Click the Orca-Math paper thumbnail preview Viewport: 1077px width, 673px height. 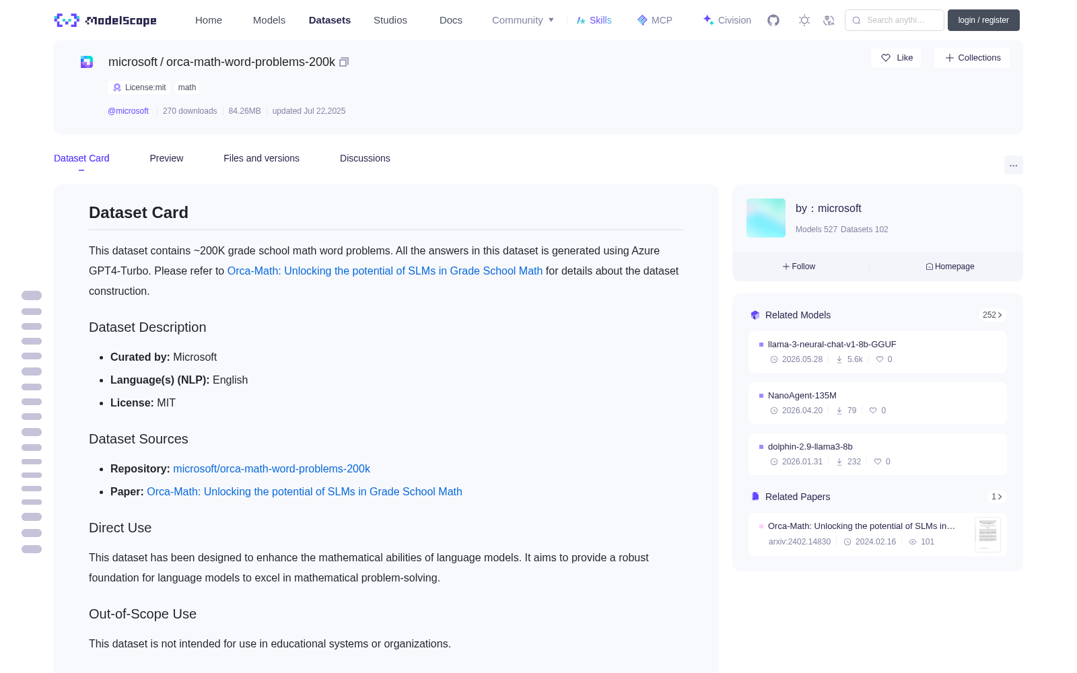987,534
